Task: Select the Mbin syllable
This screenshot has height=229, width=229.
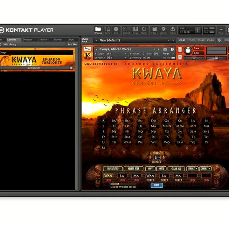Action: (167, 126)
